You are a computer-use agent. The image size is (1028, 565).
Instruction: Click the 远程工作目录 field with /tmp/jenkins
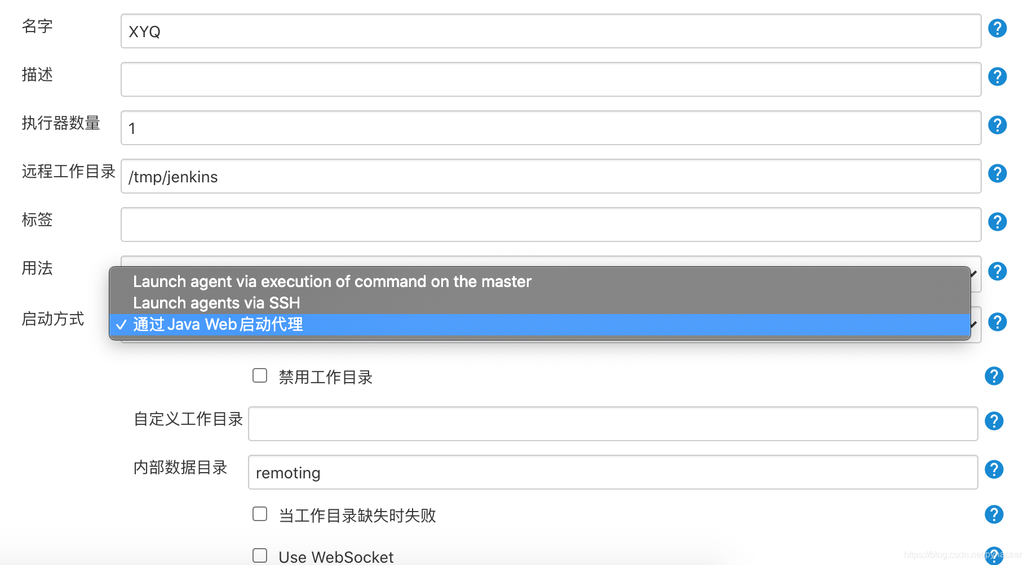pyautogui.click(x=551, y=176)
